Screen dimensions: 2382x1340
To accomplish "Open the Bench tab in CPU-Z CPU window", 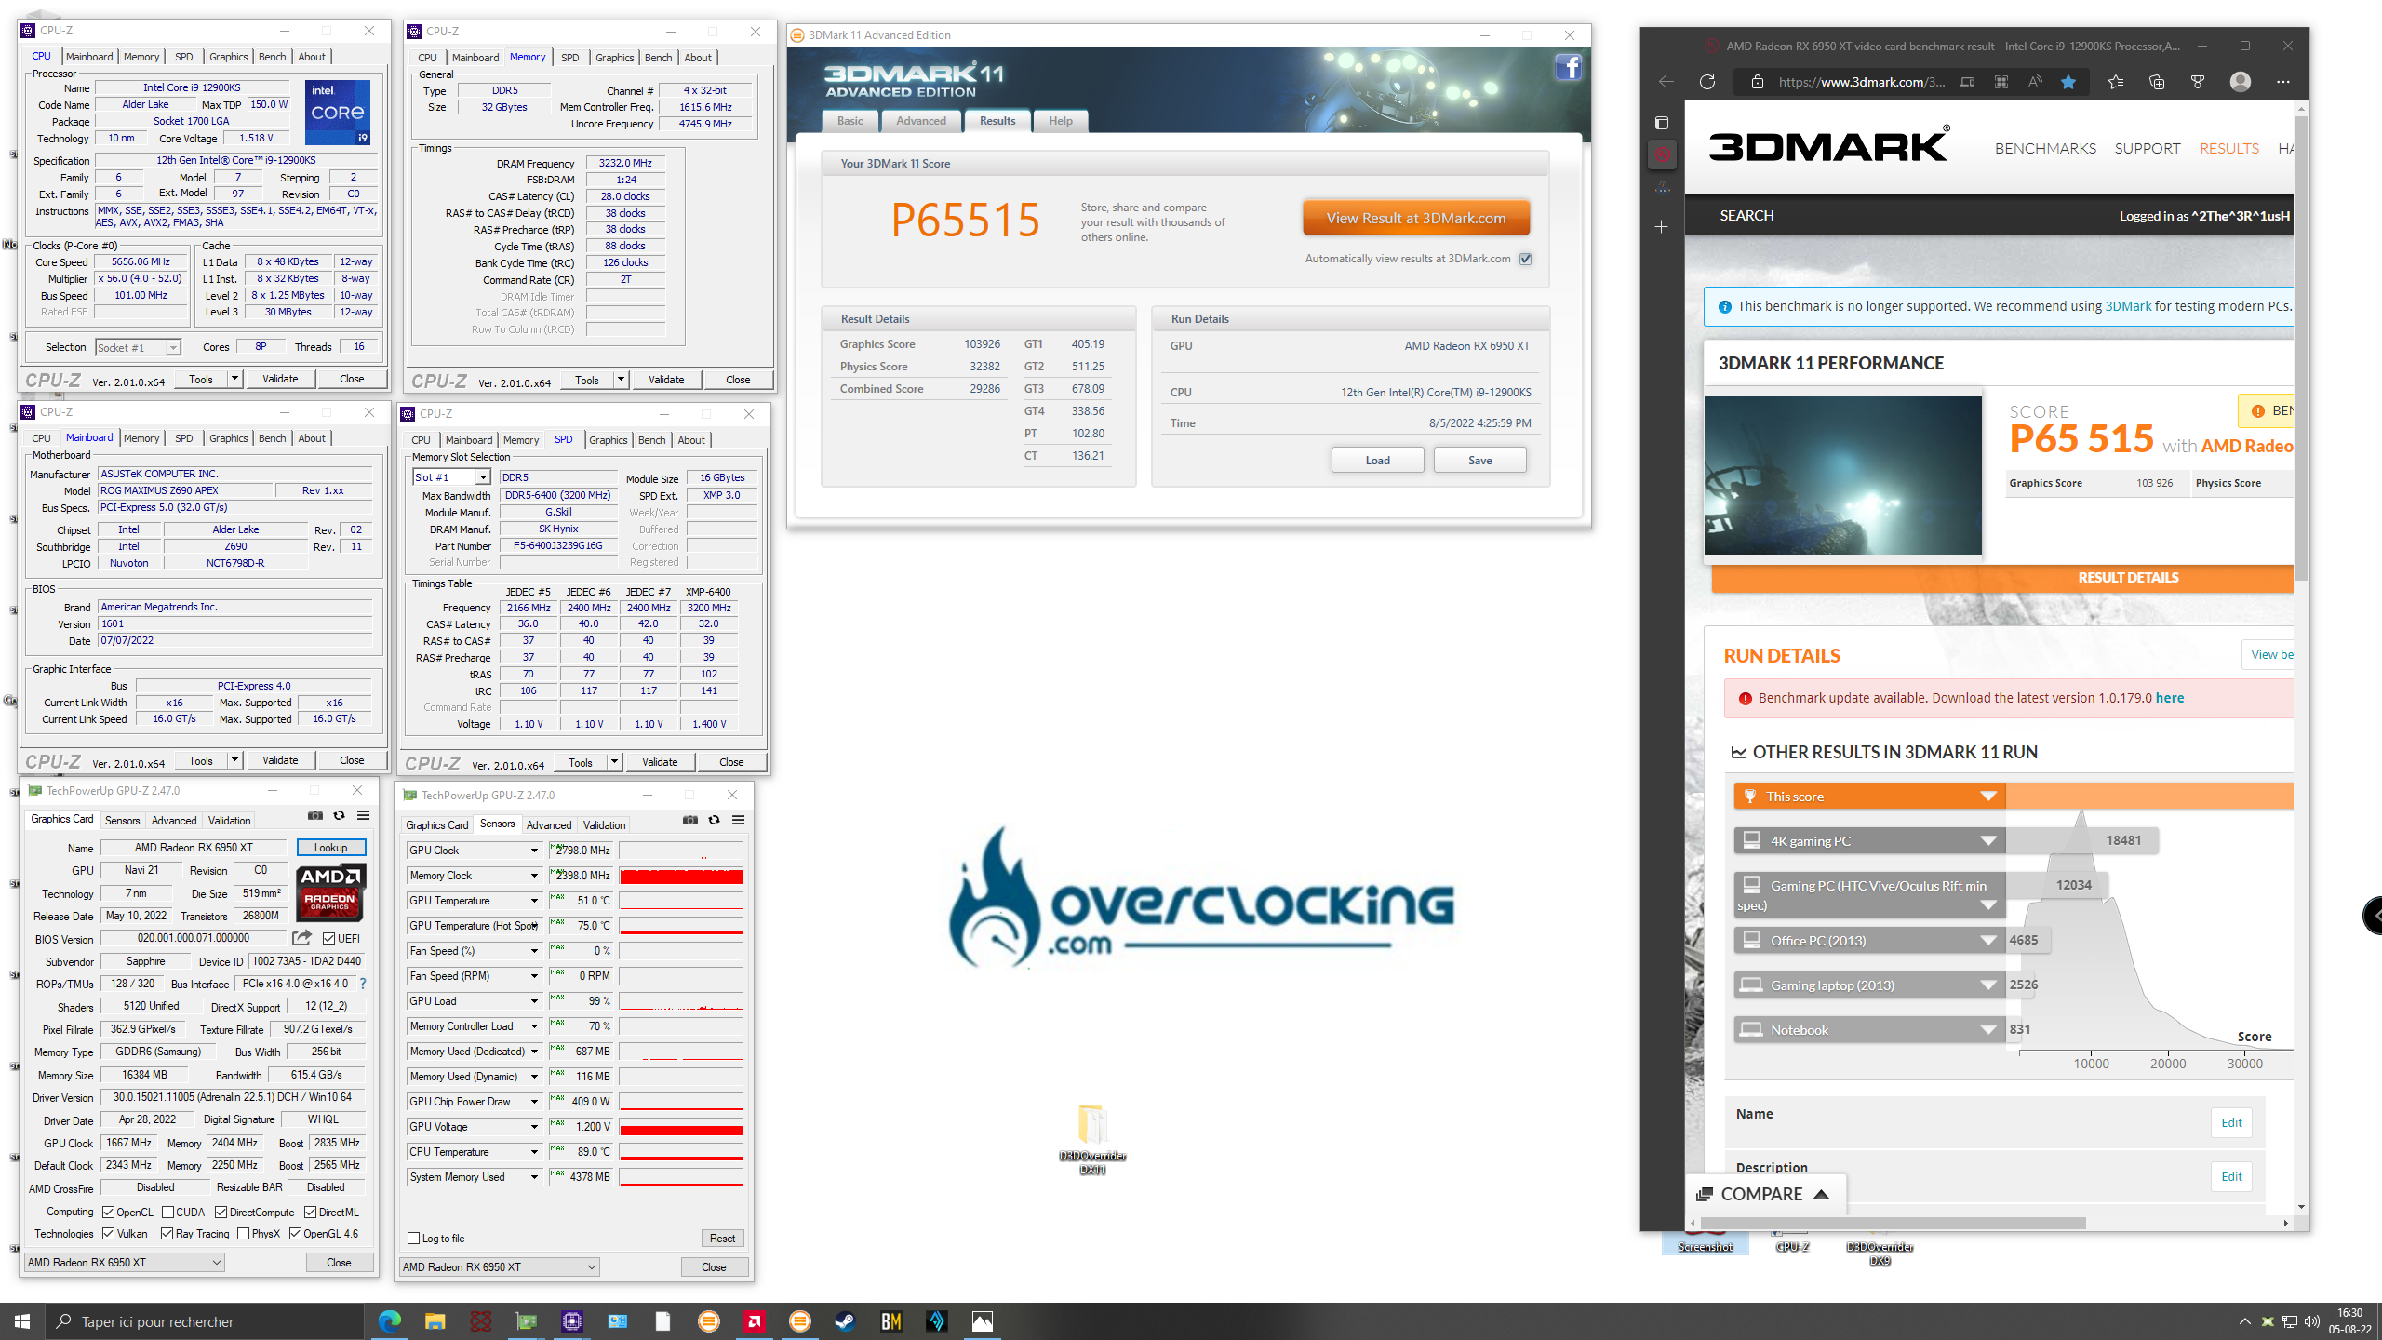I will pyautogui.click(x=272, y=57).
